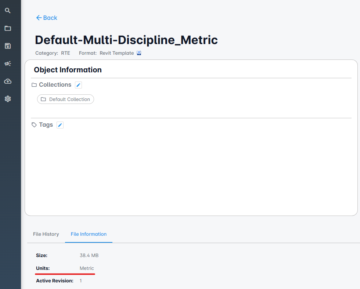Open settings with the sidebar gear icon
This screenshot has width=360, height=289.
click(x=8, y=99)
